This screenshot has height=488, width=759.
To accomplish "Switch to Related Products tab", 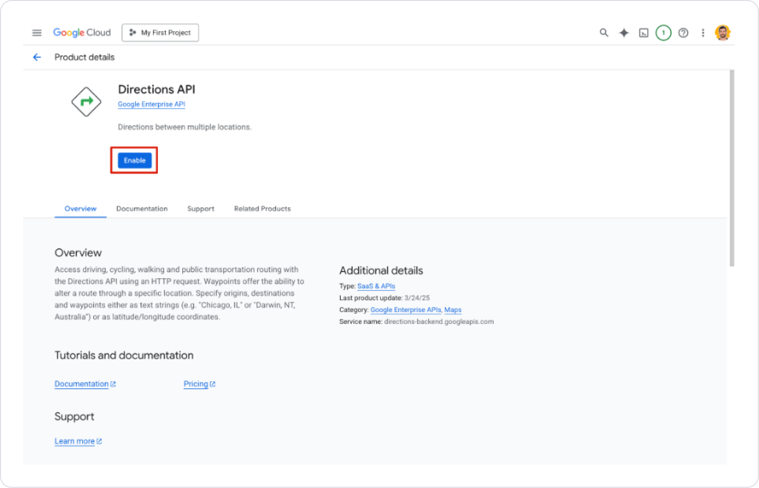I will click(x=262, y=208).
